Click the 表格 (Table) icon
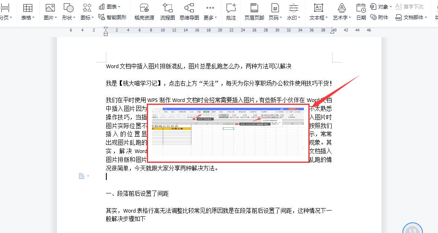The image size is (438, 233). [x=27, y=8]
